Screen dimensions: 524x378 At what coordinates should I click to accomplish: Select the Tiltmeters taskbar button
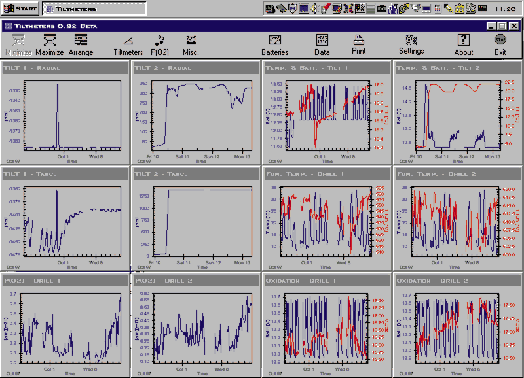95,9
